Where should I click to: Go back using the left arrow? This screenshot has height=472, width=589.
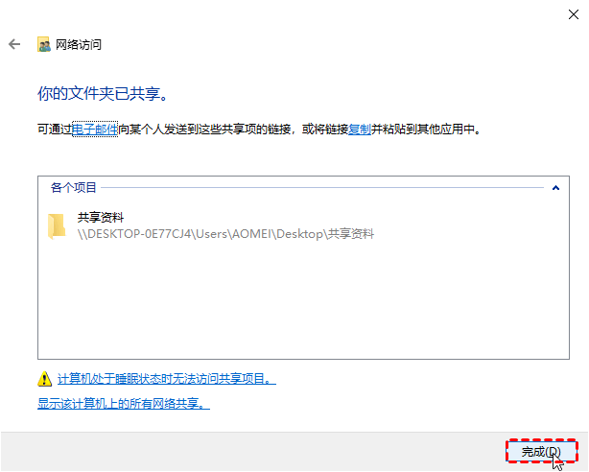point(14,44)
